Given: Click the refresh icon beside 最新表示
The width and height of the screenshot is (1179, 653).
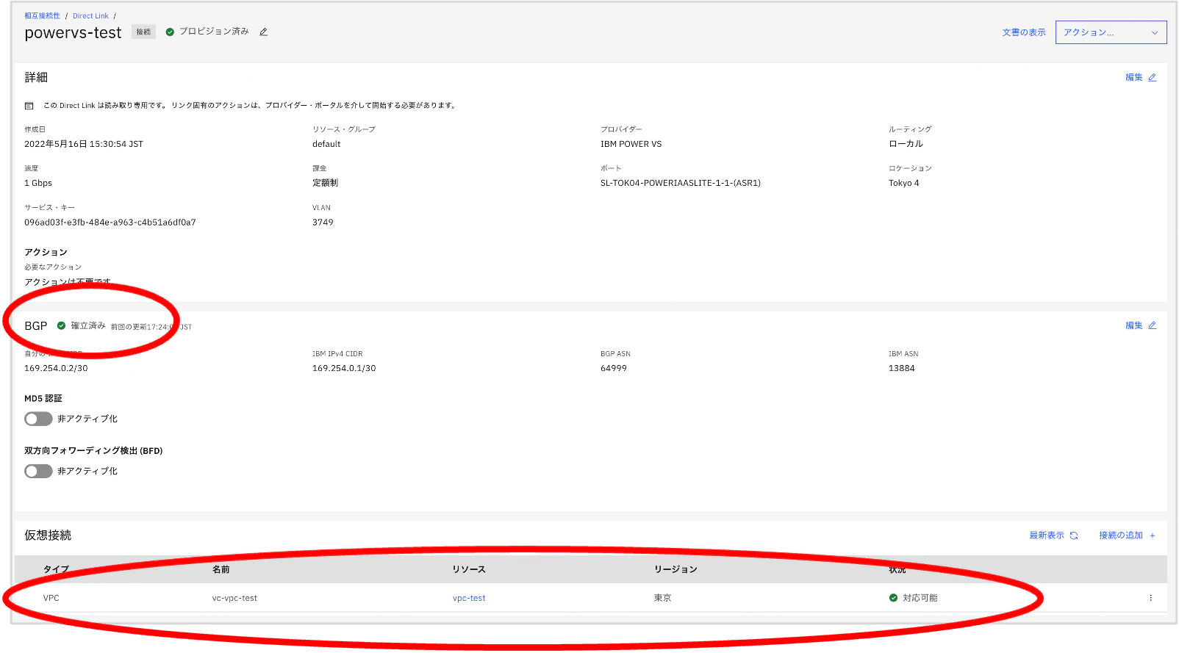Looking at the screenshot, I should tap(1074, 535).
